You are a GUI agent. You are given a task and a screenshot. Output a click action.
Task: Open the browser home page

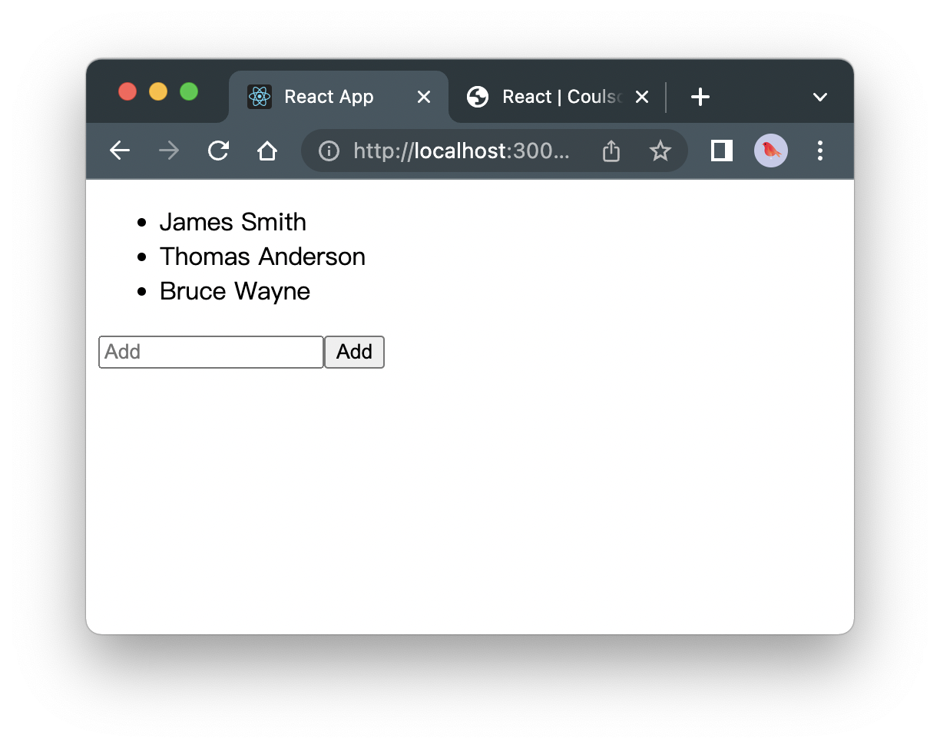(267, 151)
